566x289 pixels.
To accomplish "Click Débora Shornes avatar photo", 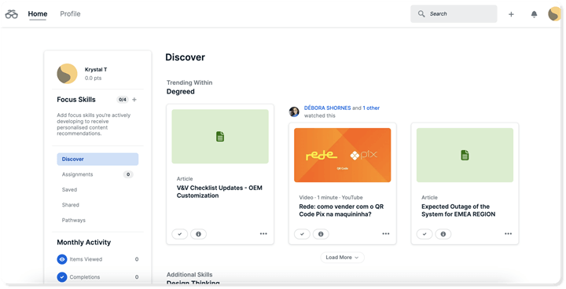I will [294, 112].
